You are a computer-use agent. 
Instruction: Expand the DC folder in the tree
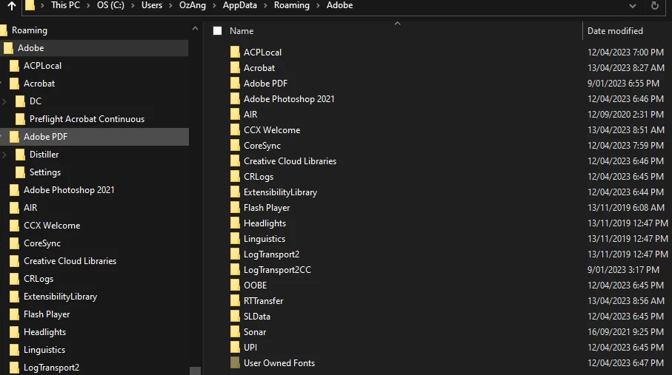click(4, 101)
